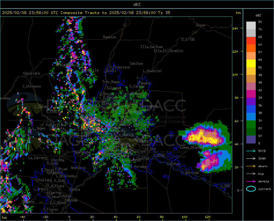Select the yellow 51 dBZ color swatch
This screenshot has height=221, width=274.
point(251,64)
